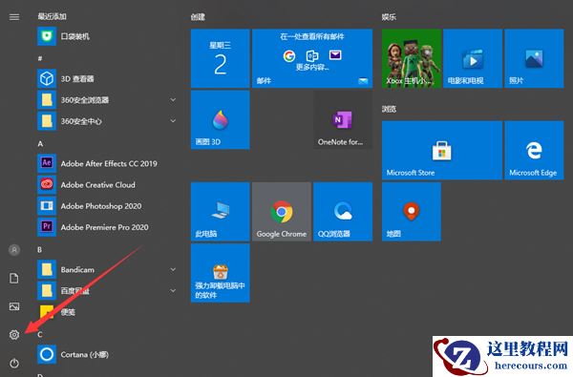Click the 'B' letter index header
The width and height of the screenshot is (573, 377).
(x=39, y=250)
